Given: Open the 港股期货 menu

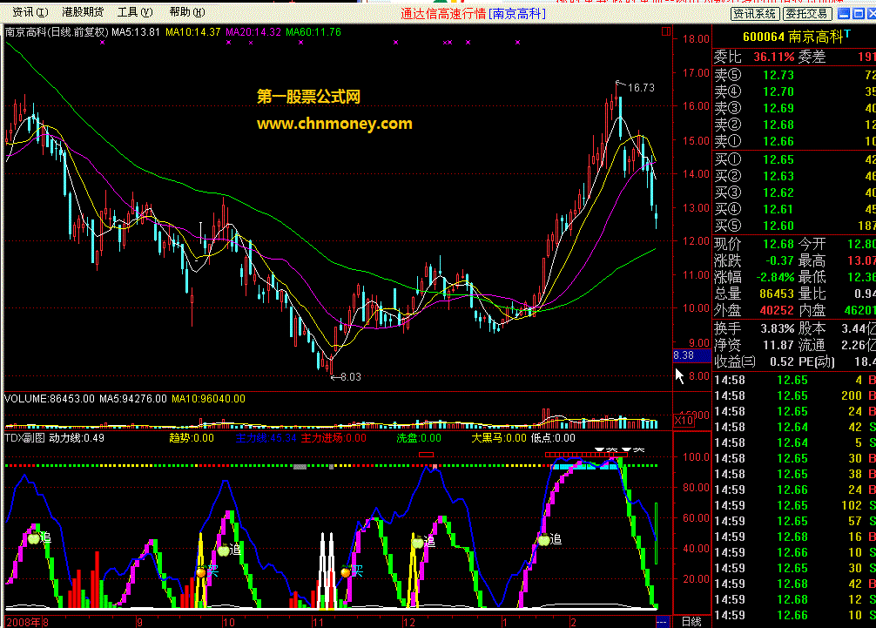Looking at the screenshot, I should (x=83, y=11).
